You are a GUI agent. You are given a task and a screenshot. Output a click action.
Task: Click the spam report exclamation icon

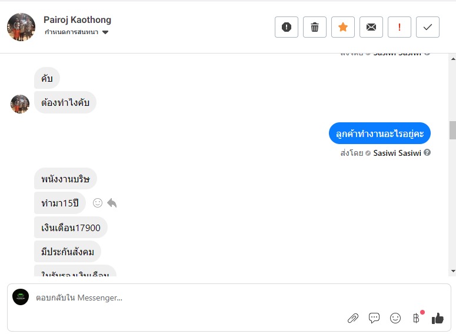click(x=287, y=27)
